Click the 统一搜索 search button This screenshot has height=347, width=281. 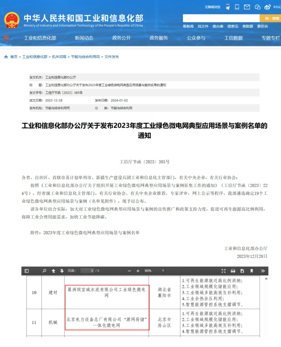point(271,18)
